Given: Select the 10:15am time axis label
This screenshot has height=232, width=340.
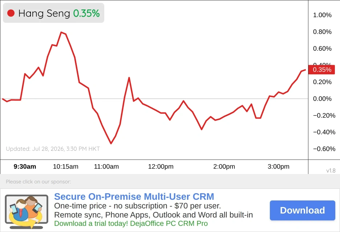Looking at the screenshot, I should [66, 166].
